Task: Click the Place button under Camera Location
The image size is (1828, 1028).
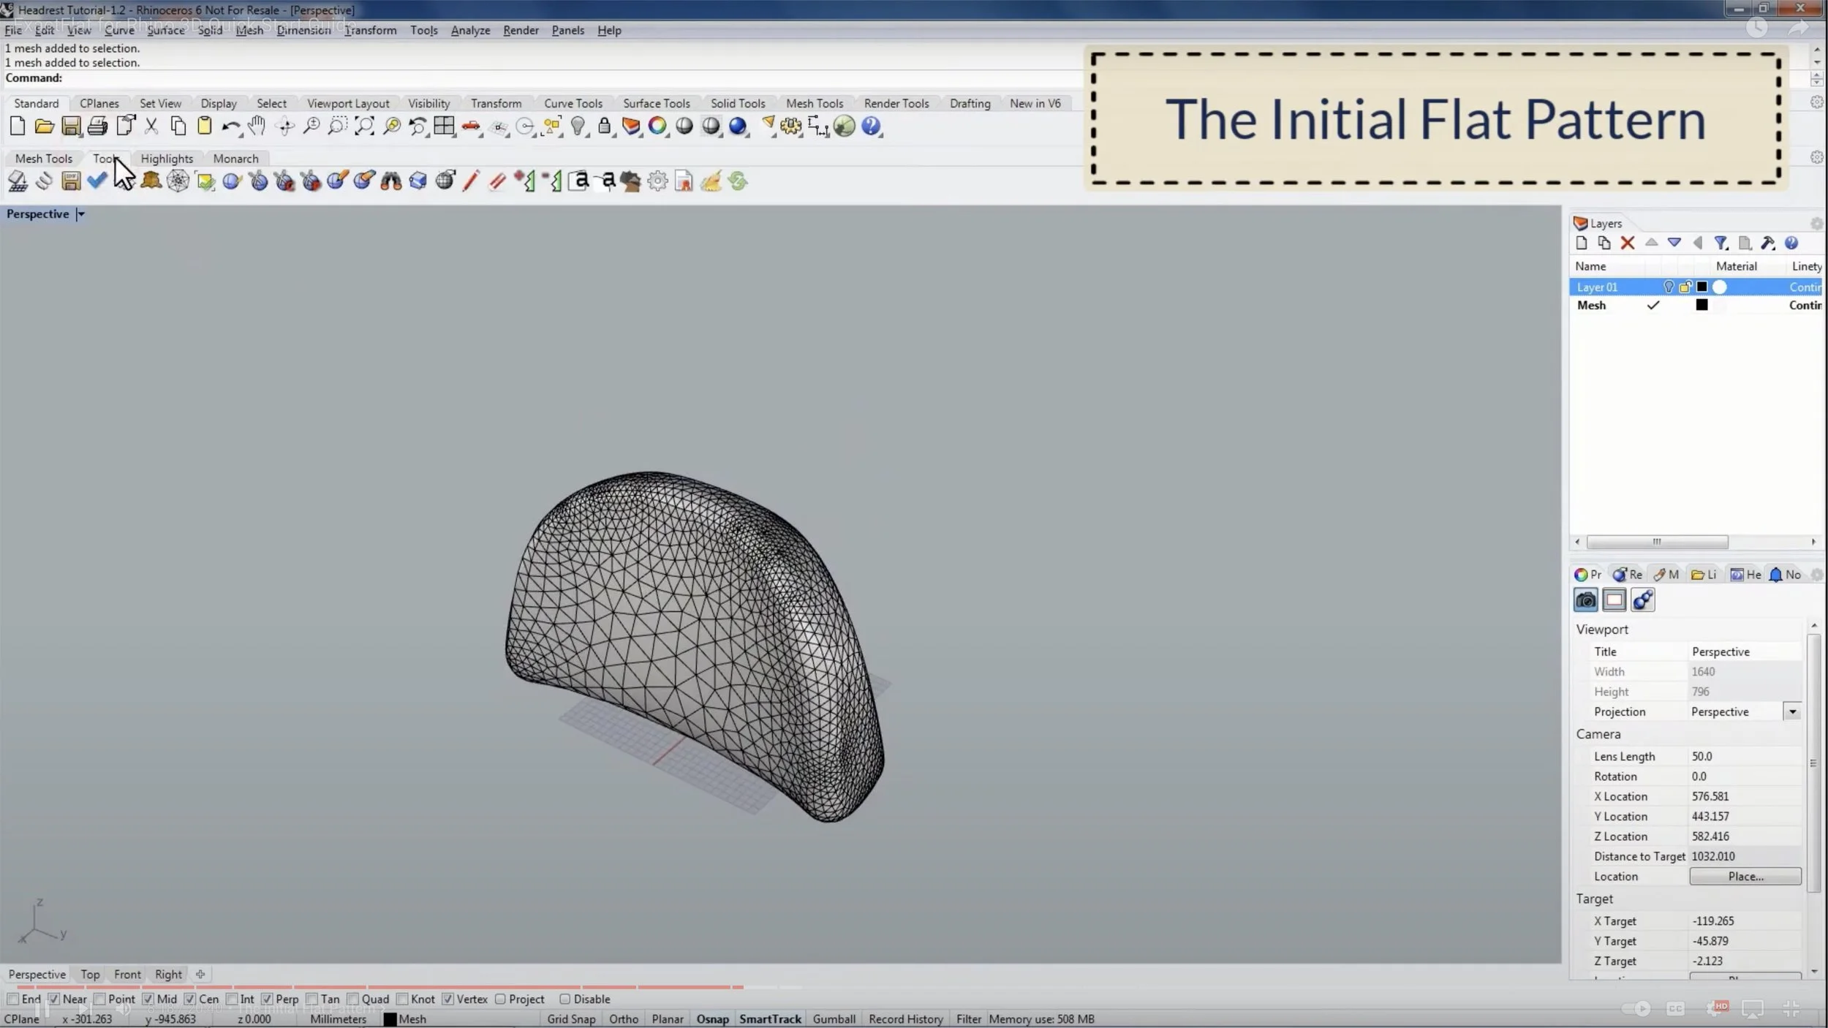Action: (1744, 876)
